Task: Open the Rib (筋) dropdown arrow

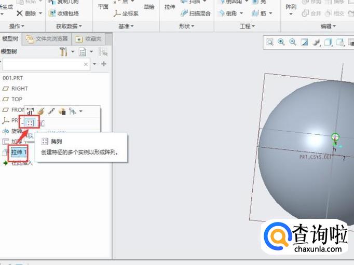Action: pos(270,13)
